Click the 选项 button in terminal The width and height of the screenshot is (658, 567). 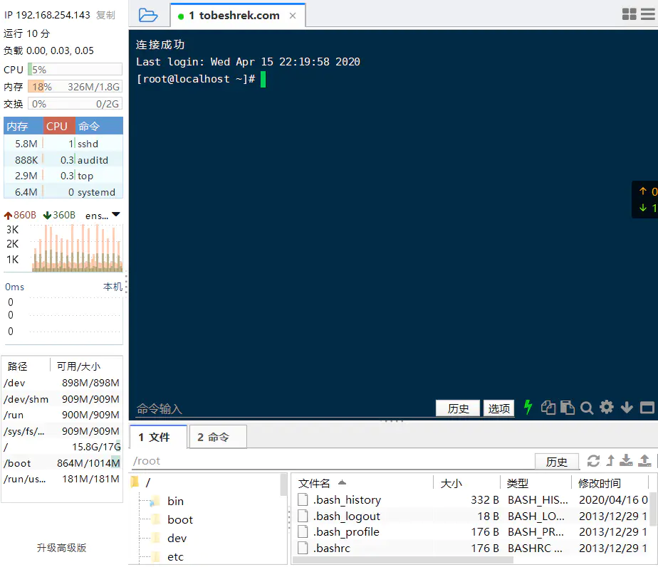pyautogui.click(x=498, y=408)
